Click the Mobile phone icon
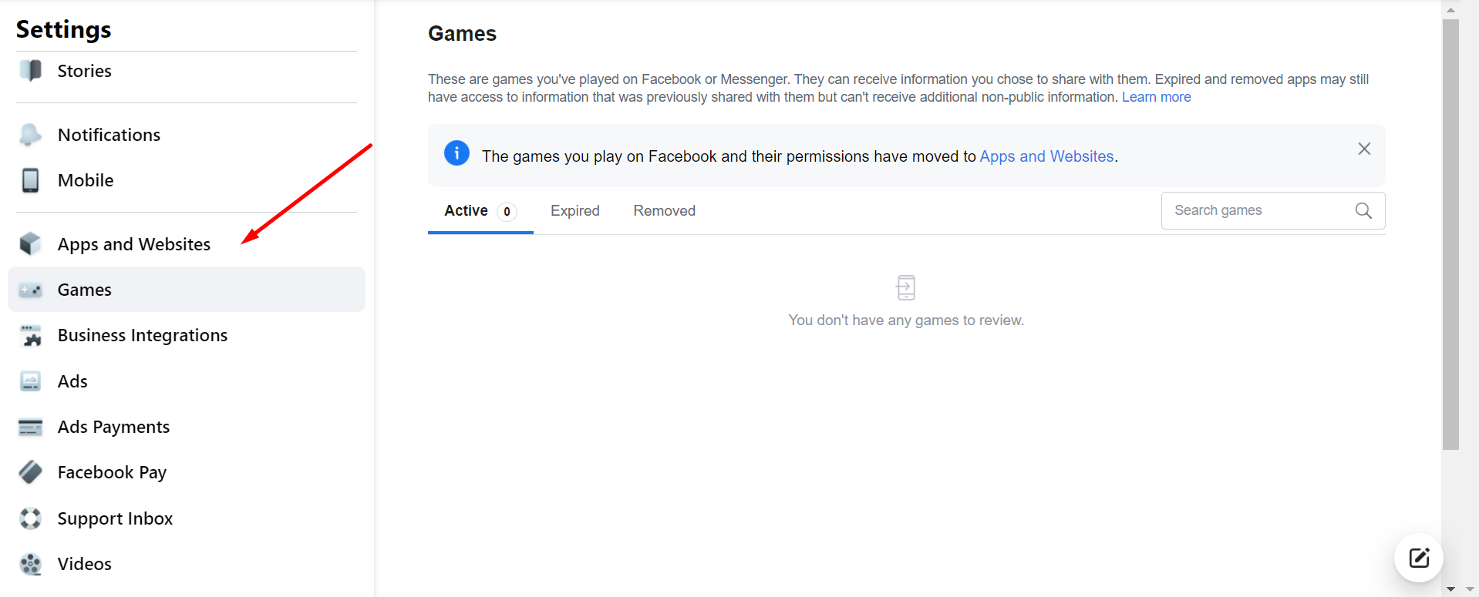The image size is (1479, 597). (31, 180)
